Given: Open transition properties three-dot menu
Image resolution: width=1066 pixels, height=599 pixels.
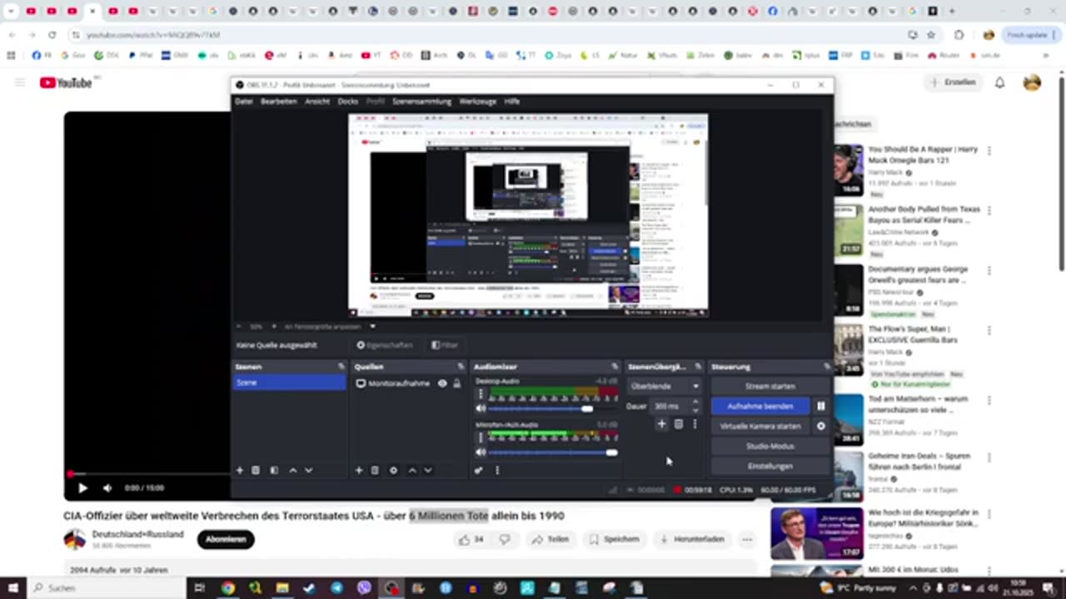Looking at the screenshot, I should click(695, 424).
